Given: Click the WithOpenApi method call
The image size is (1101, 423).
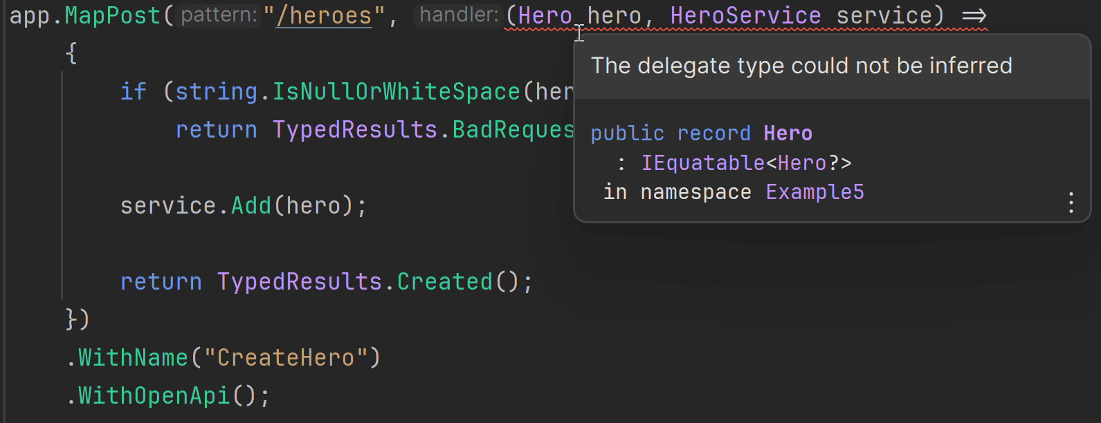Looking at the screenshot, I should 154,396.
